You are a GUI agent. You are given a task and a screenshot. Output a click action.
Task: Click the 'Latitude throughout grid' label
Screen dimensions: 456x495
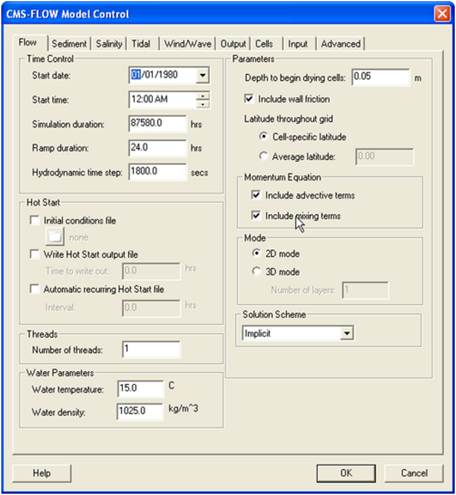pos(288,118)
